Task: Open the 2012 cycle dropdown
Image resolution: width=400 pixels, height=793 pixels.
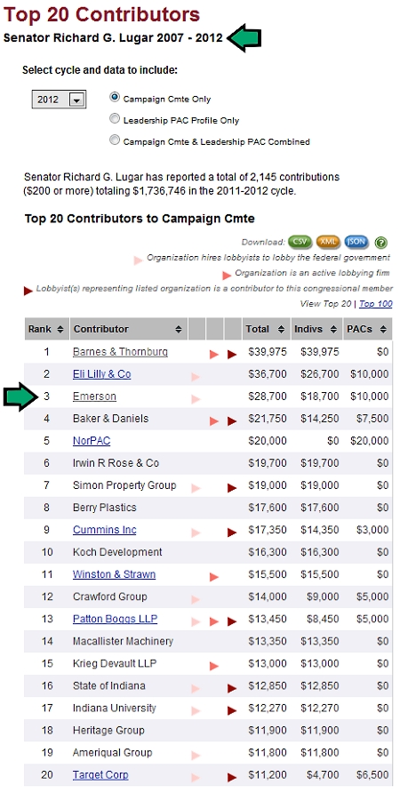Action: tap(60, 100)
